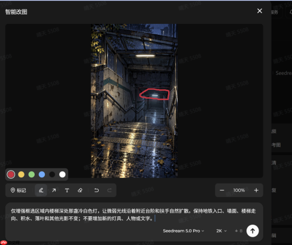Select the white color swatch
The height and width of the screenshot is (245, 292).
62,174
